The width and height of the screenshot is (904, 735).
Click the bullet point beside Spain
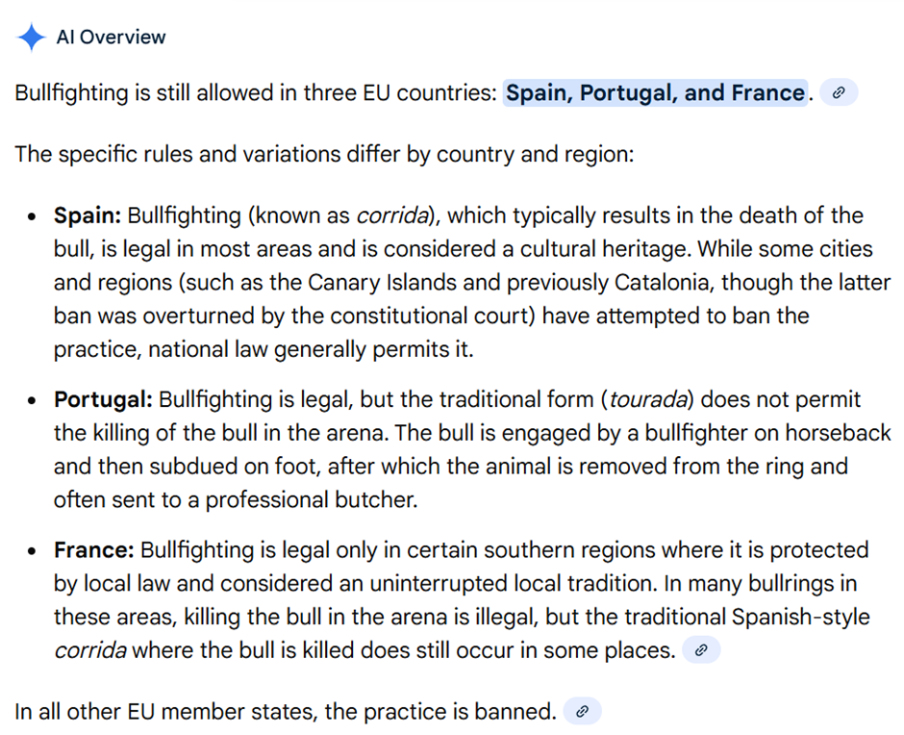click(34, 216)
